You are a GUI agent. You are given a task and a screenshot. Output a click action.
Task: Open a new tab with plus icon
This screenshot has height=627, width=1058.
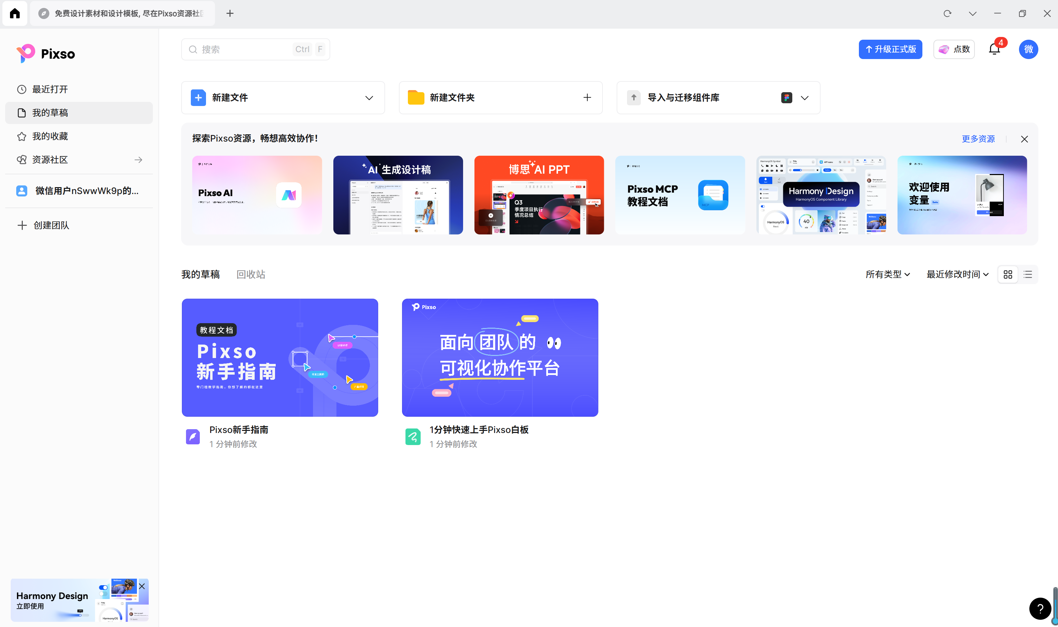tap(230, 13)
